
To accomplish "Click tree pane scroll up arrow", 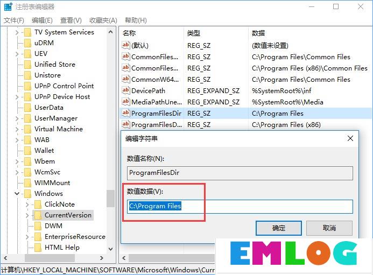I will click(111, 32).
